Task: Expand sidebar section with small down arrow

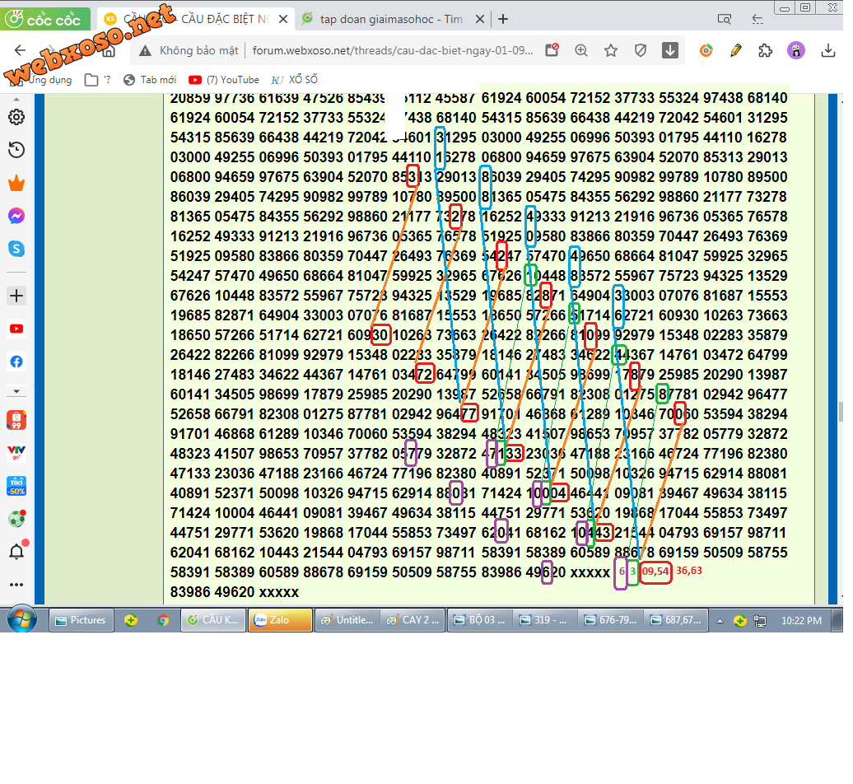Action: 16,391
